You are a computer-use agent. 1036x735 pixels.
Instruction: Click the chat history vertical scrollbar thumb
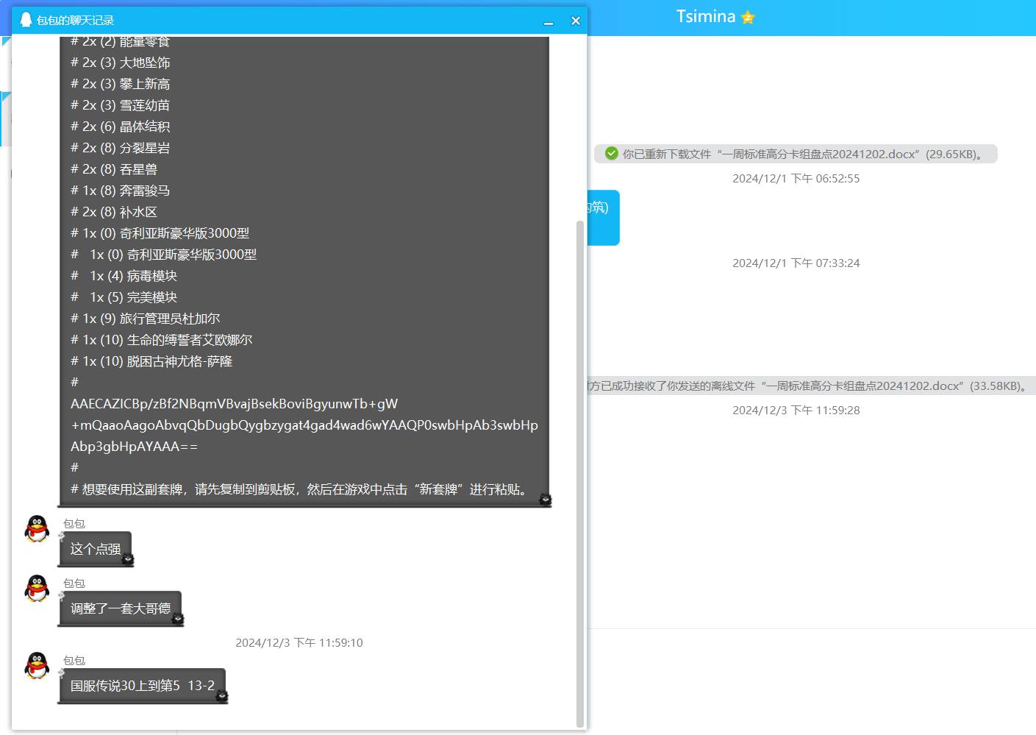pos(579,471)
